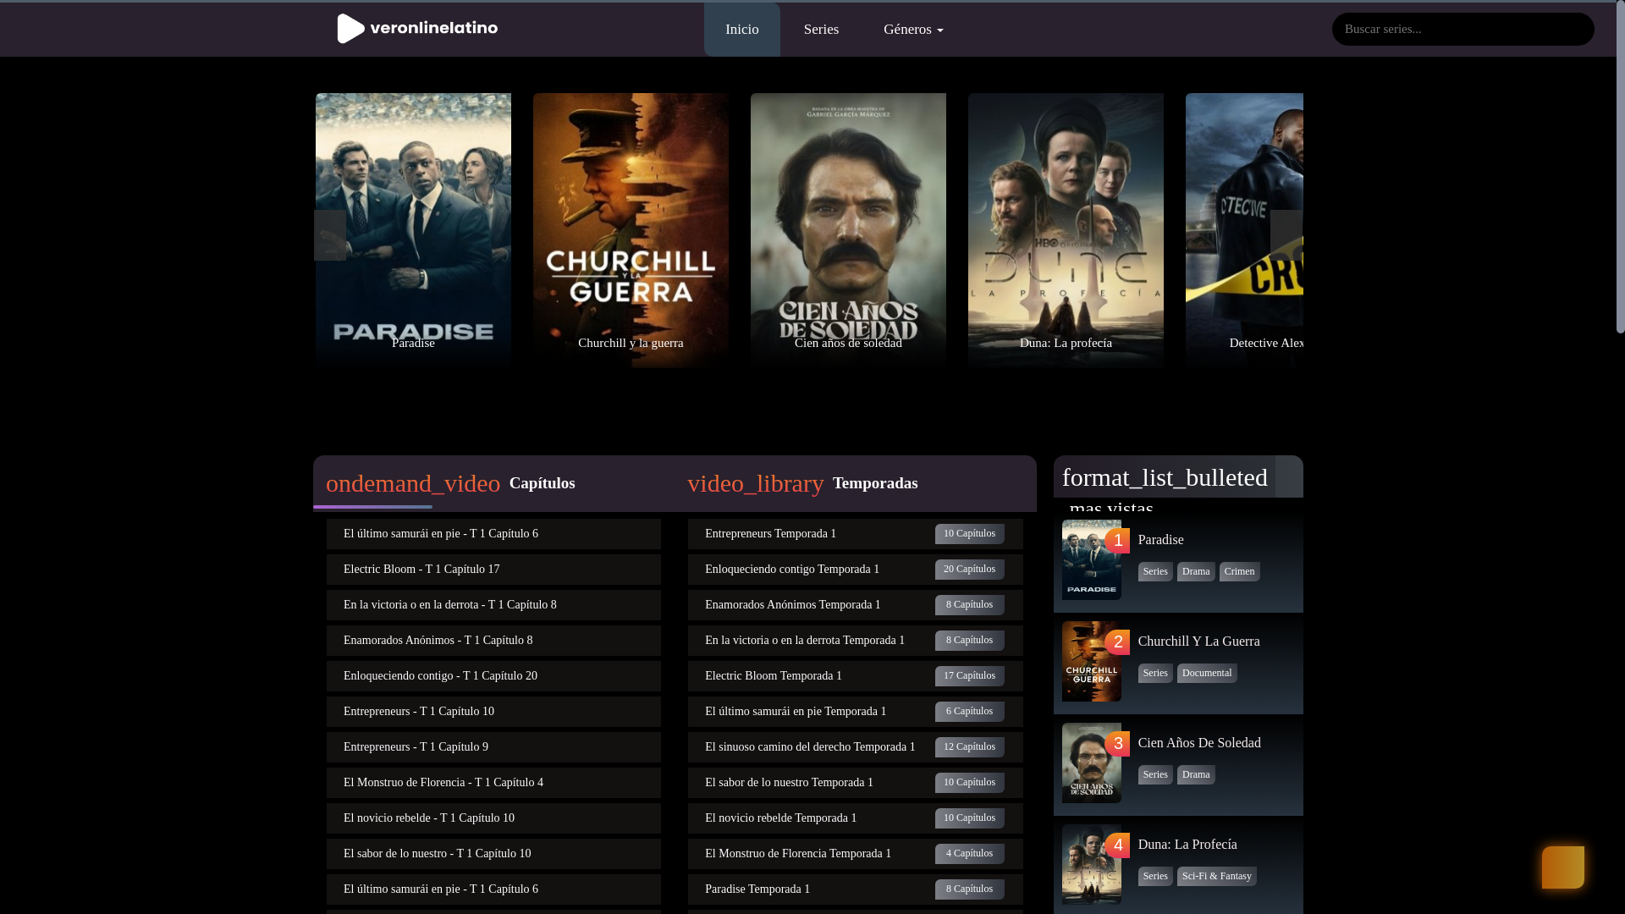
Task: Open En la victoria o en la derrota Temporada 1
Action: [855, 641]
